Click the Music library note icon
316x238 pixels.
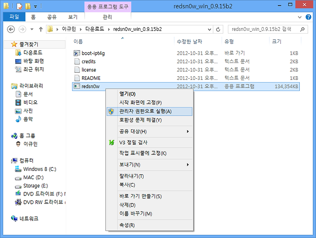tap(18, 119)
